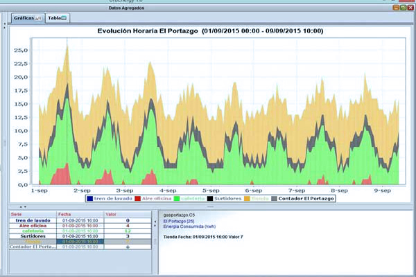Minimize the Datos Agregados window

396,8
